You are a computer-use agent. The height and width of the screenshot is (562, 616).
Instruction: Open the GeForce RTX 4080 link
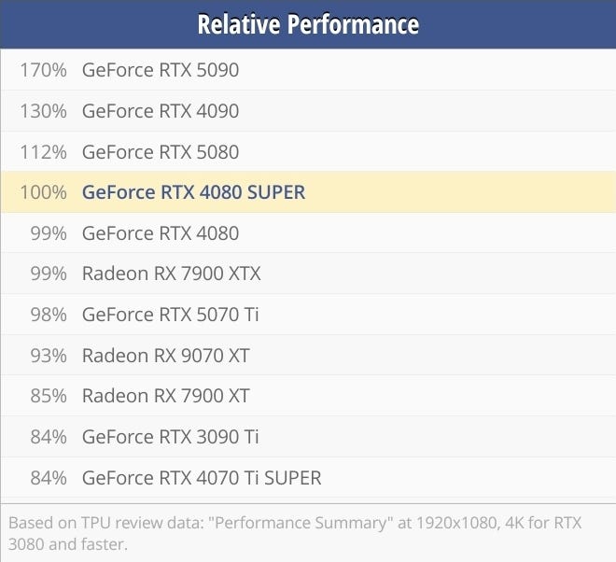coord(161,233)
